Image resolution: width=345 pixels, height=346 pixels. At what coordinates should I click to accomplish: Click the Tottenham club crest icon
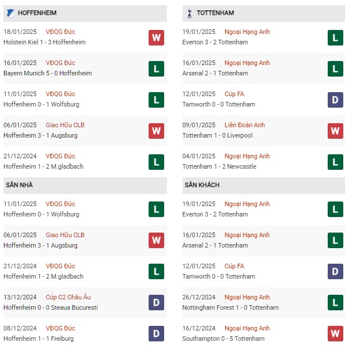[189, 13]
